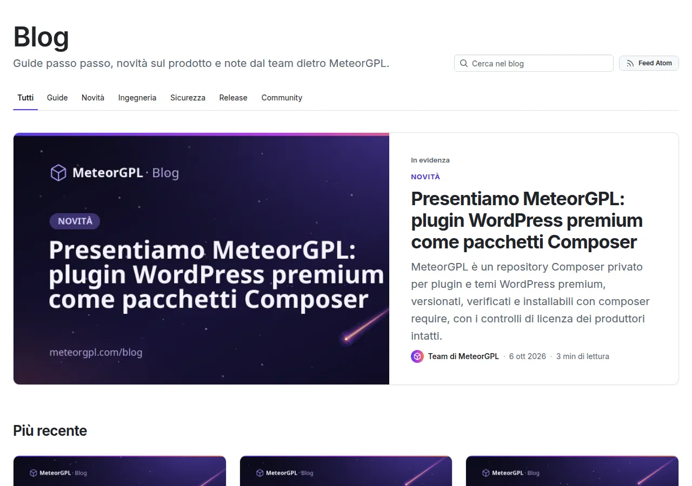Select the Tutti tab
The width and height of the screenshot is (692, 486).
coord(25,98)
